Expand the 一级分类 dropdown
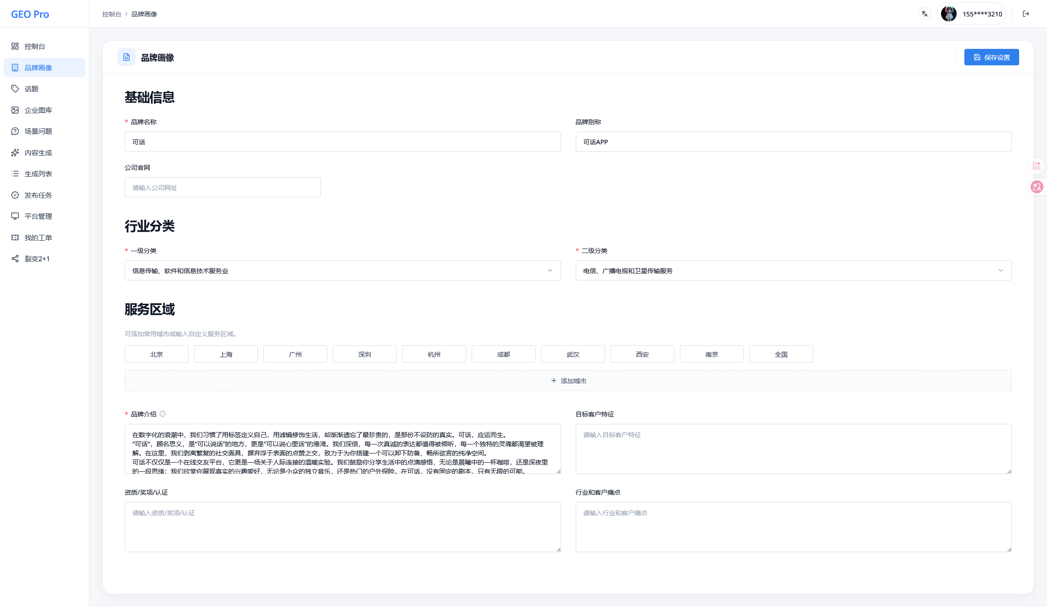 point(342,270)
